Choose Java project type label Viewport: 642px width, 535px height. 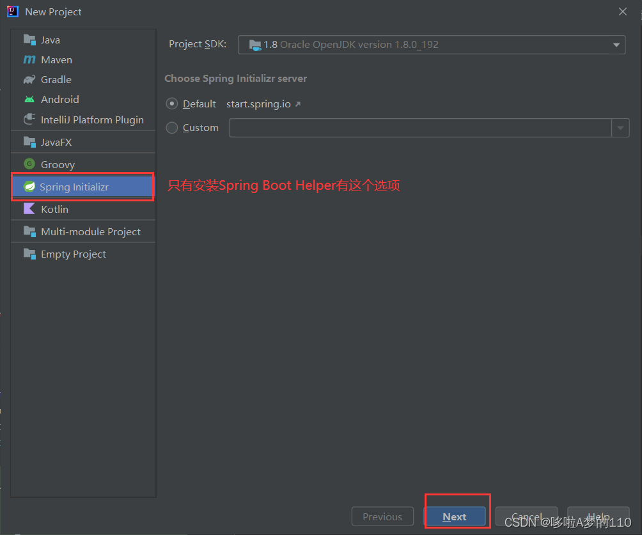[51, 40]
